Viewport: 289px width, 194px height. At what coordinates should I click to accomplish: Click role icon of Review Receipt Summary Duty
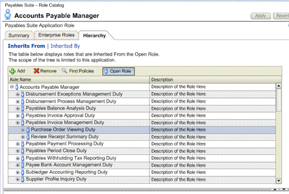(28, 137)
